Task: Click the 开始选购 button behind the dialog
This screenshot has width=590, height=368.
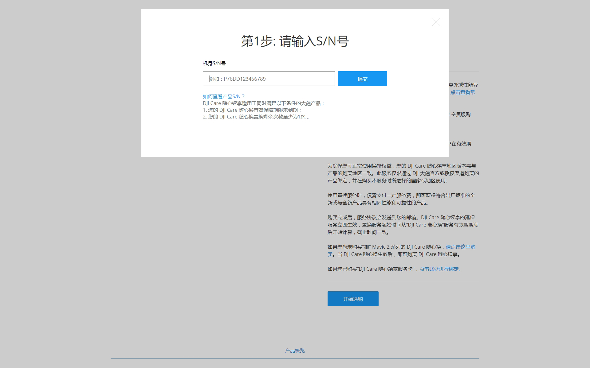Action: (353, 299)
